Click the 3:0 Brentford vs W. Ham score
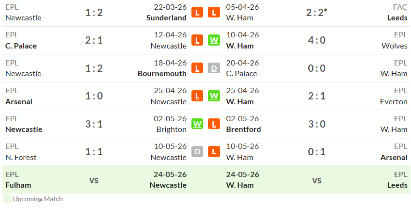 316,124
